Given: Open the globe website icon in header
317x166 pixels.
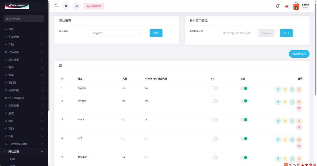Looking at the screenshot, I should pyautogui.click(x=66, y=6).
